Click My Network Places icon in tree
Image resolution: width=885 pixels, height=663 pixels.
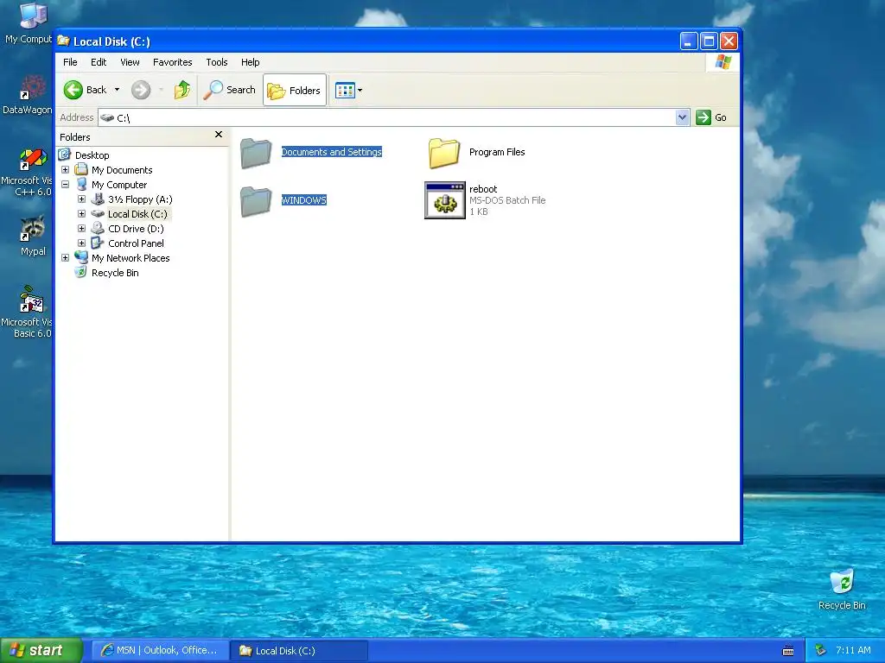pos(81,257)
